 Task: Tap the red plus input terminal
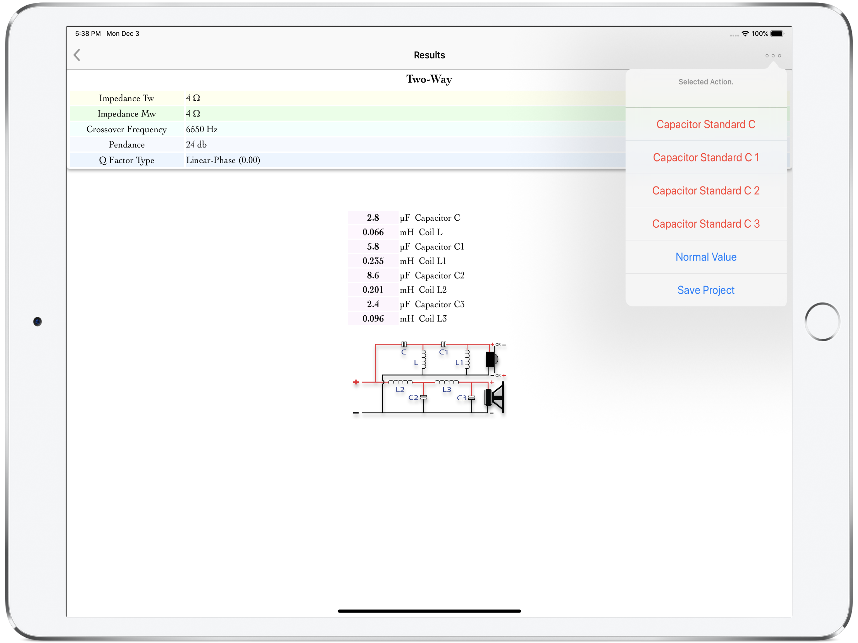[356, 382]
